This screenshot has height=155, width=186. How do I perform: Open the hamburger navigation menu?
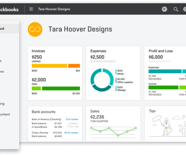[31, 9]
